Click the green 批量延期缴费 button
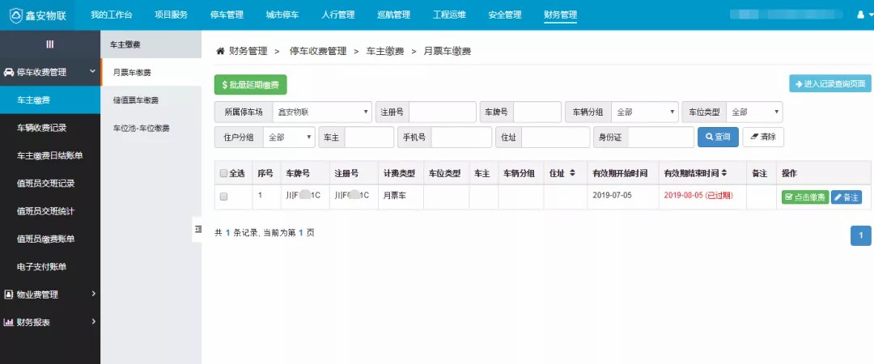The width and height of the screenshot is (874, 364). coord(250,85)
